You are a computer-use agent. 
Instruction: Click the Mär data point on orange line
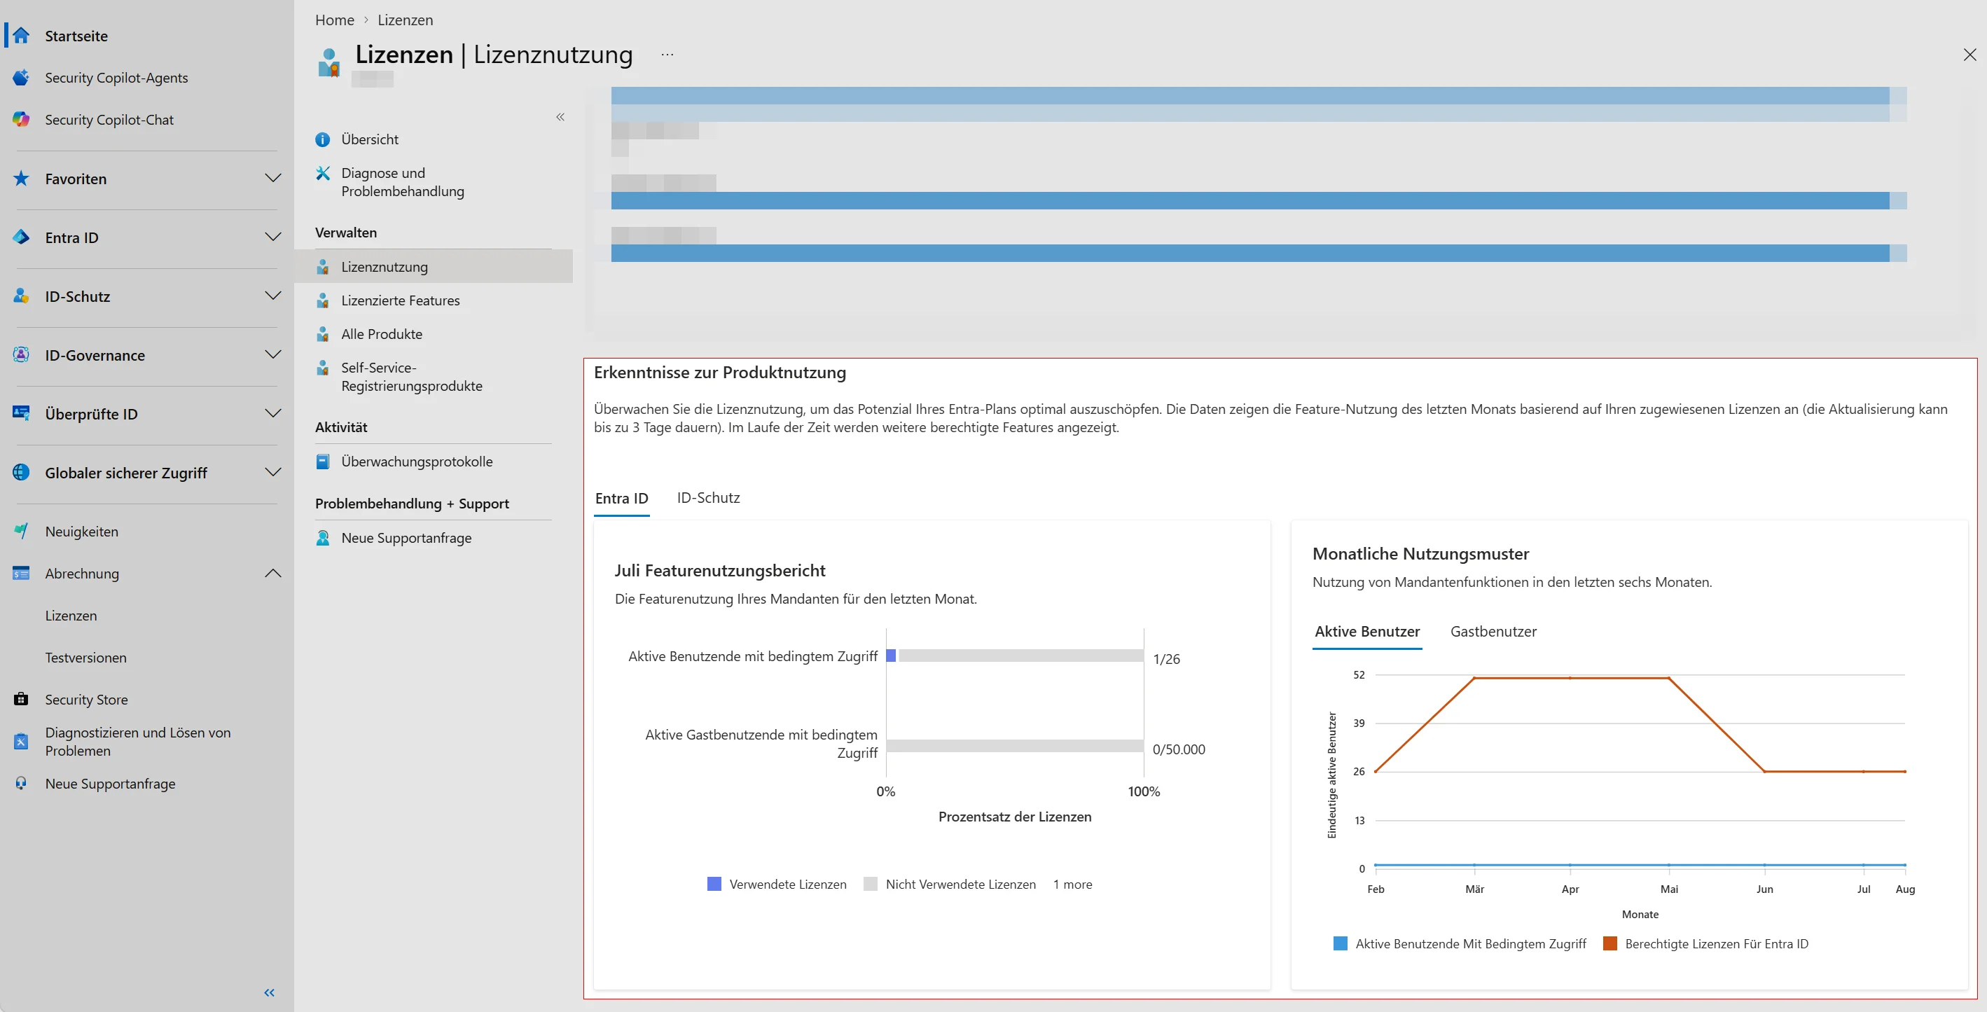(1474, 678)
